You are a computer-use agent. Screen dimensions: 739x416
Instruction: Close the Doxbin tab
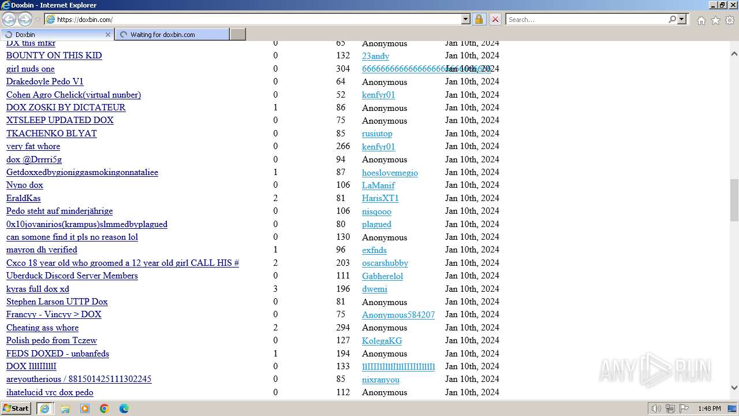click(107, 35)
